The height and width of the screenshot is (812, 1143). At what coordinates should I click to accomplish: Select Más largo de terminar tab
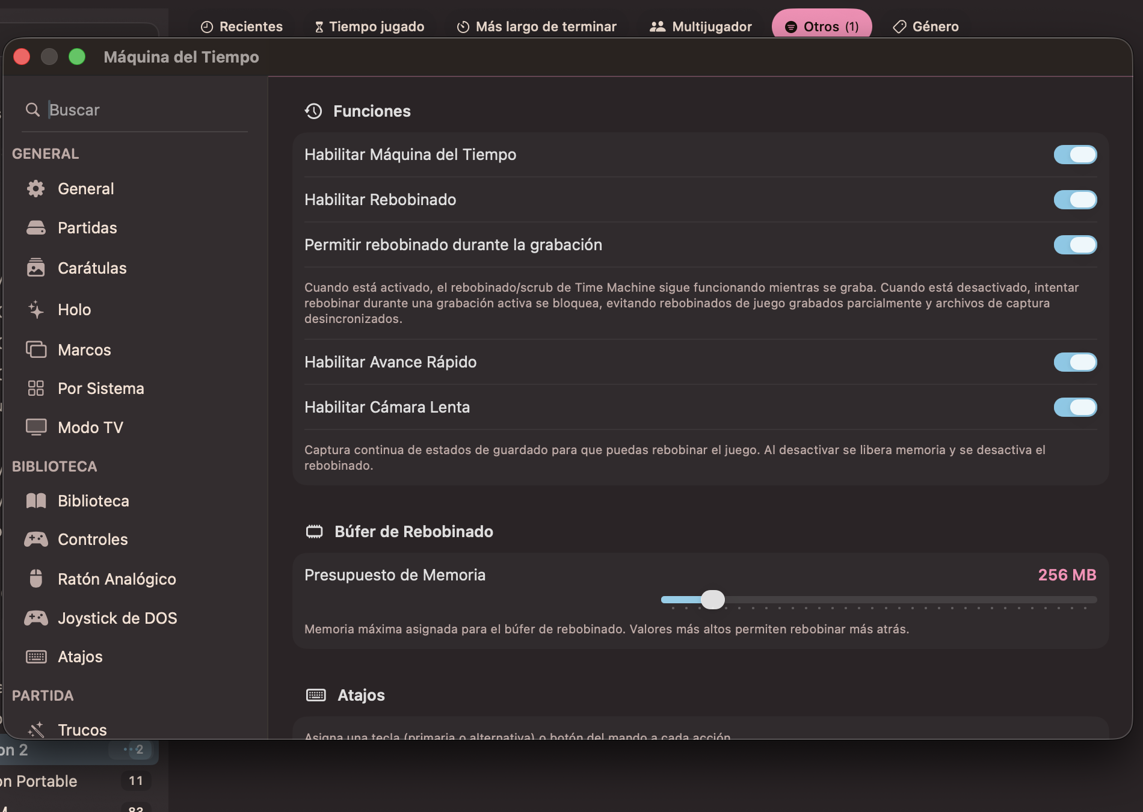click(x=537, y=26)
